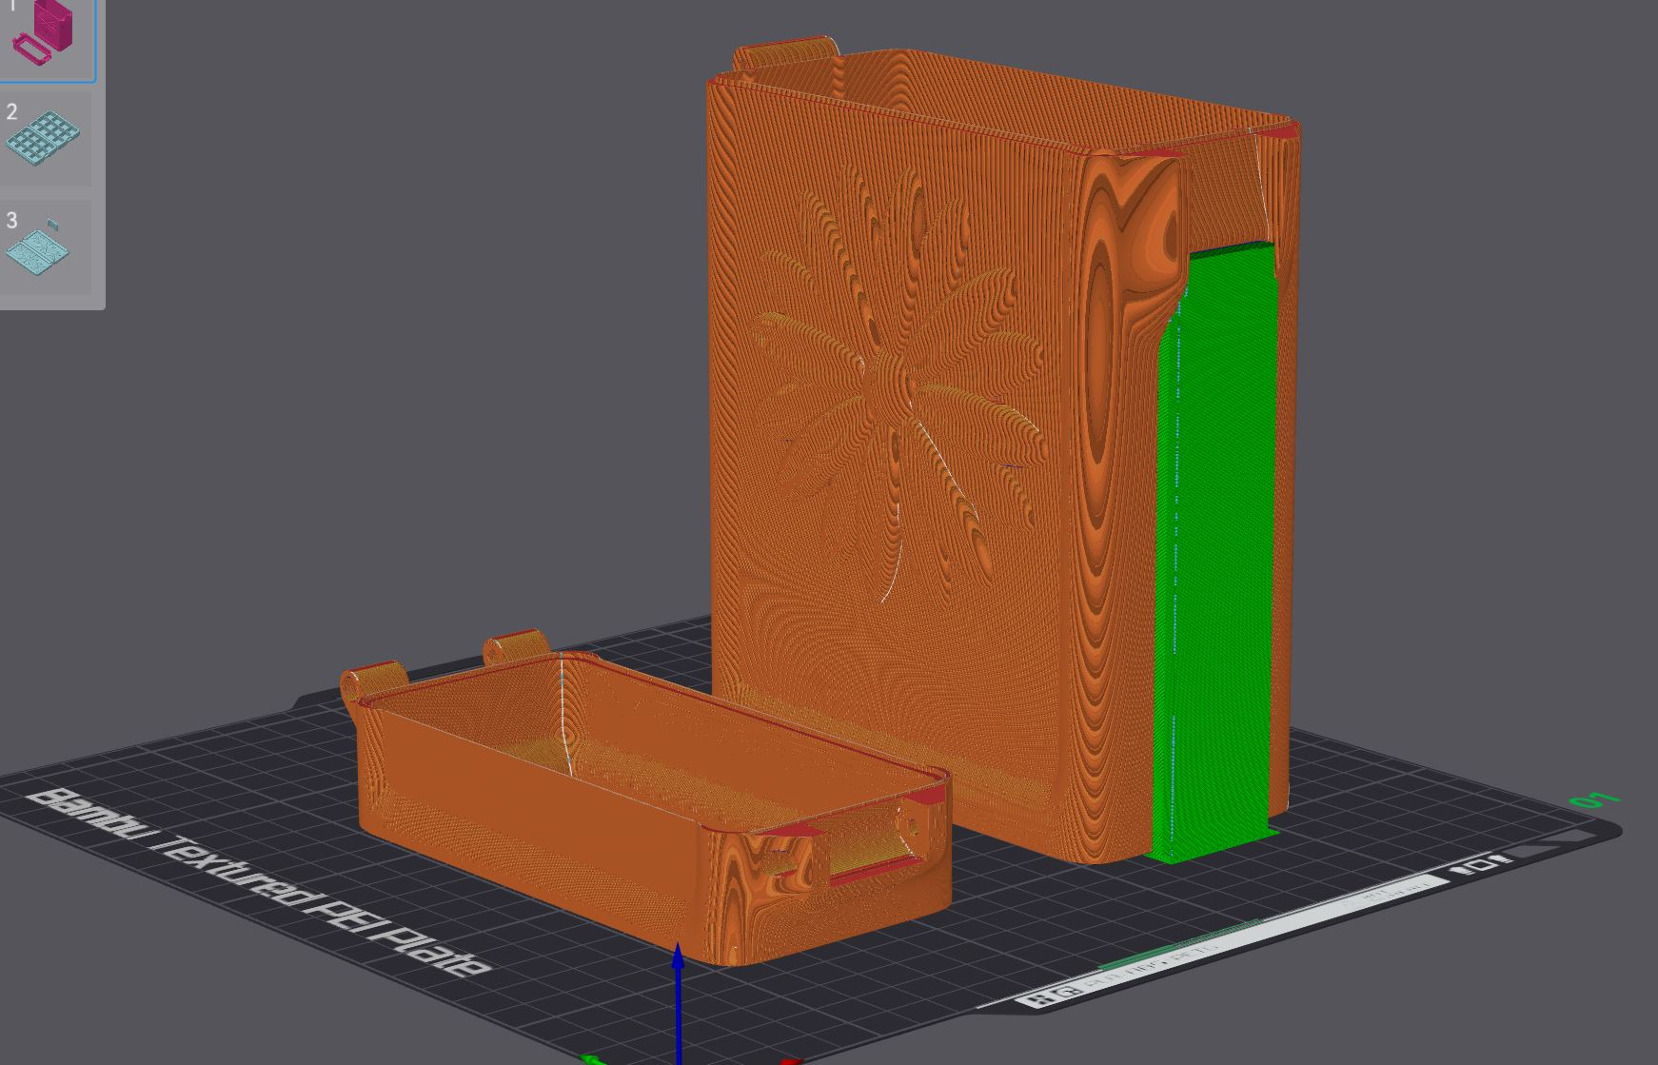Switch to plate 2 thumbnail
Screen dimensions: 1658x1065
(46, 138)
